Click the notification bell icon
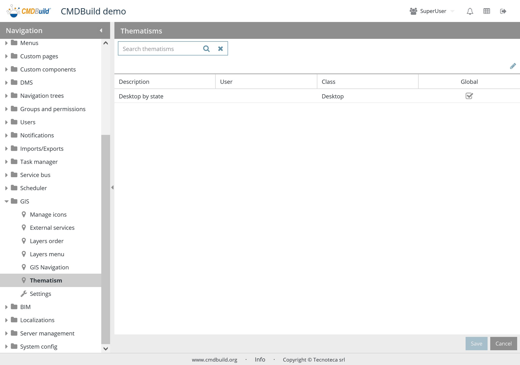 (470, 11)
